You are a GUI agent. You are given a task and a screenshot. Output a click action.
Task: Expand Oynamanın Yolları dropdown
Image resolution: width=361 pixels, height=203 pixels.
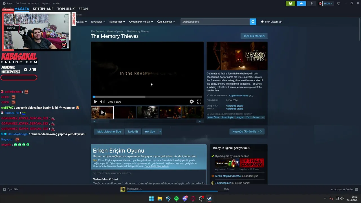click(141, 22)
